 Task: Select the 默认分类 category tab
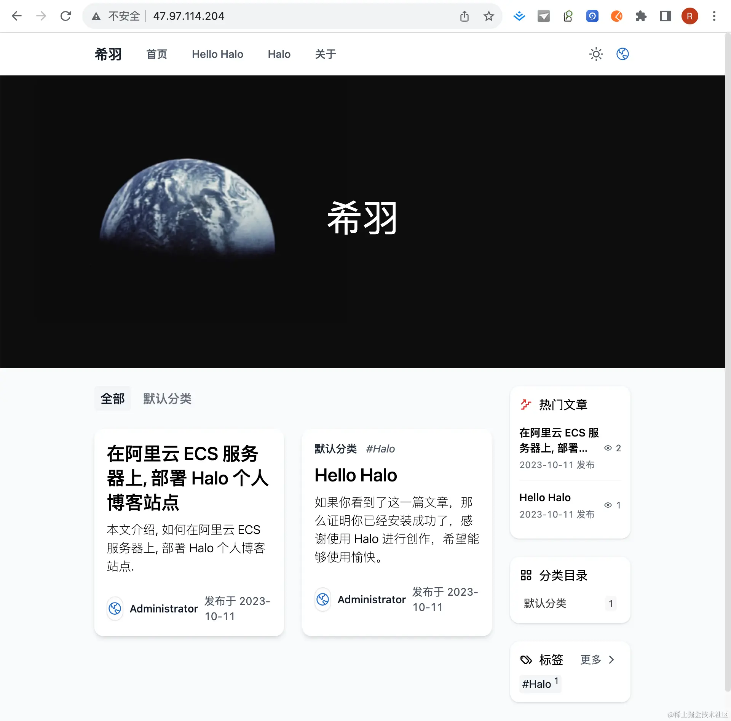(167, 399)
